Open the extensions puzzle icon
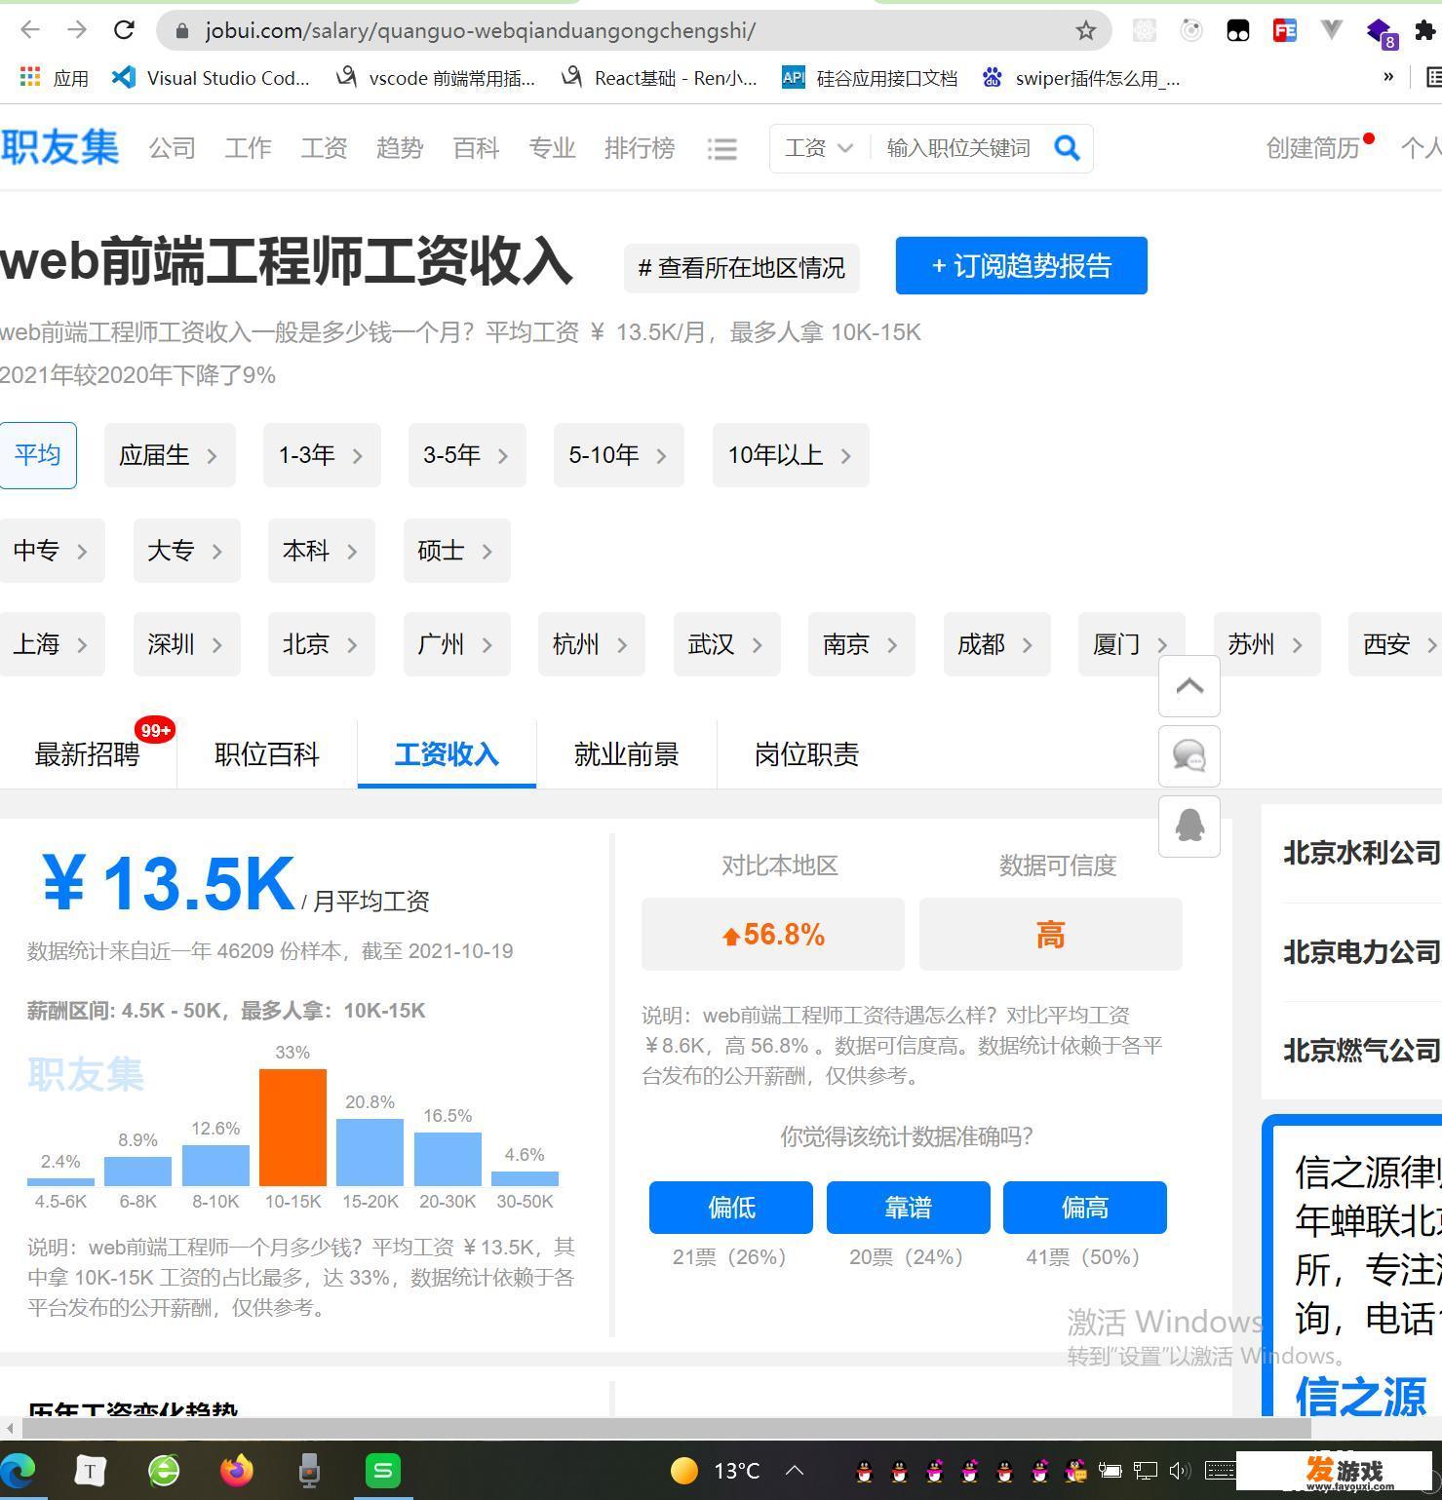The width and height of the screenshot is (1442, 1500). [1424, 31]
